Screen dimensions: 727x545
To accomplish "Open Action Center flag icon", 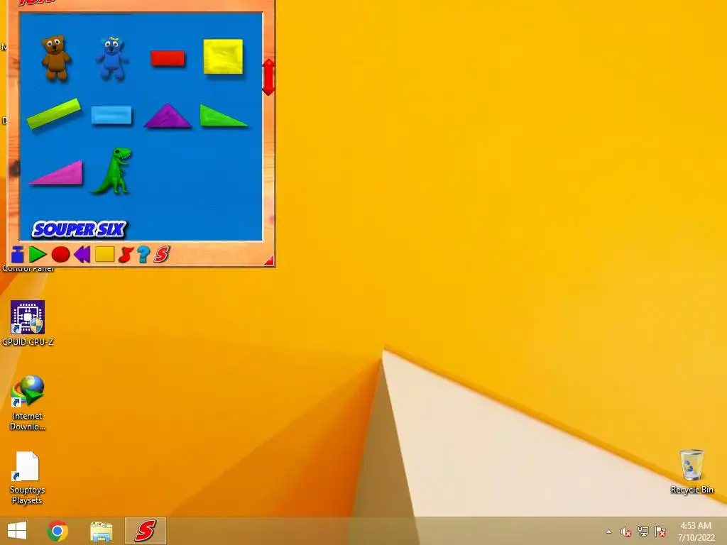I will pyautogui.click(x=660, y=532).
